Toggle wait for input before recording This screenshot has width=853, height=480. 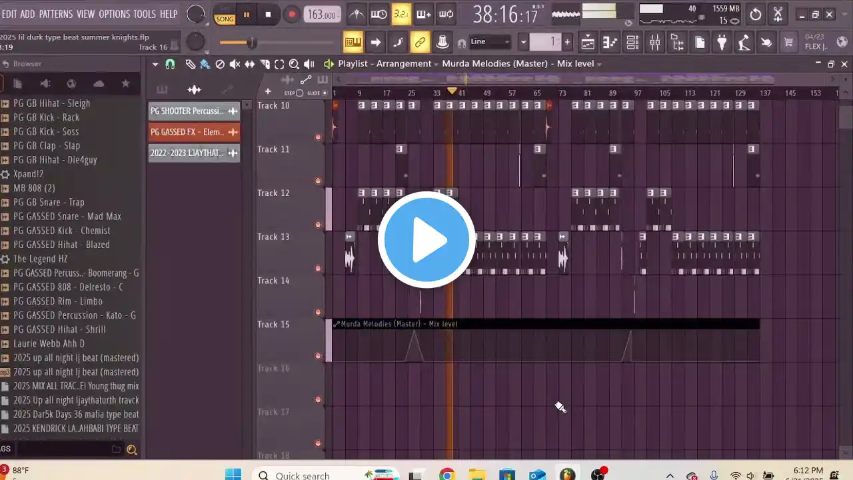click(379, 14)
